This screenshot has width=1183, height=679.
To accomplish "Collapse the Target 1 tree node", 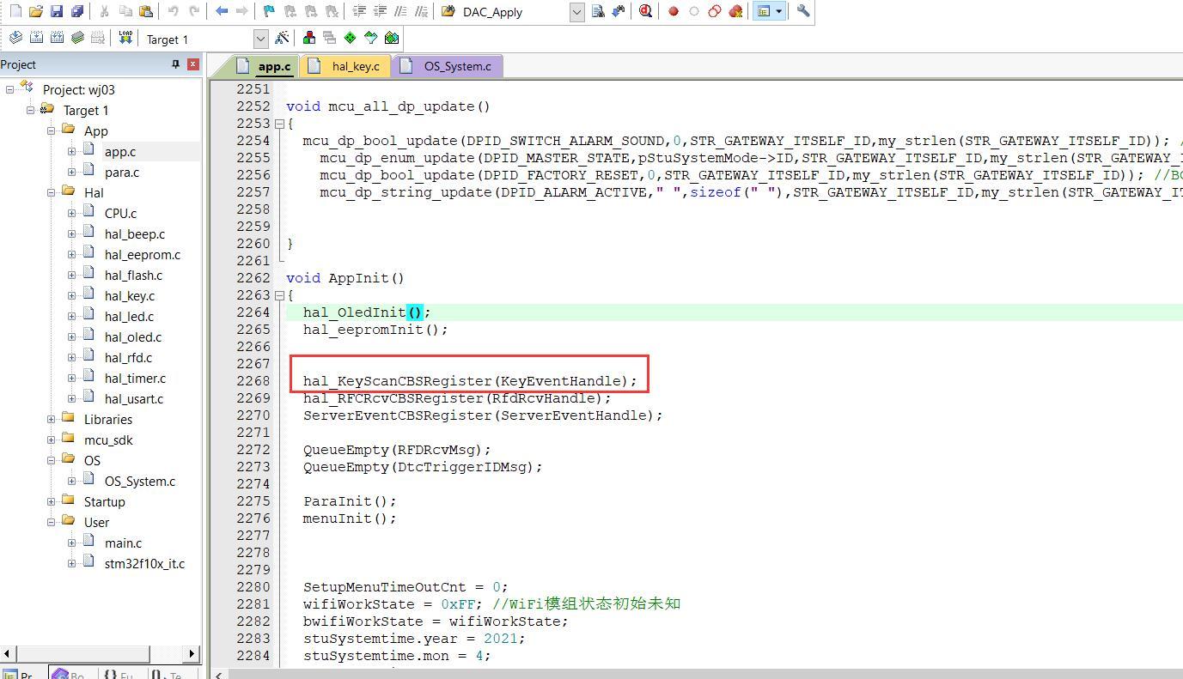I will pyautogui.click(x=30, y=110).
